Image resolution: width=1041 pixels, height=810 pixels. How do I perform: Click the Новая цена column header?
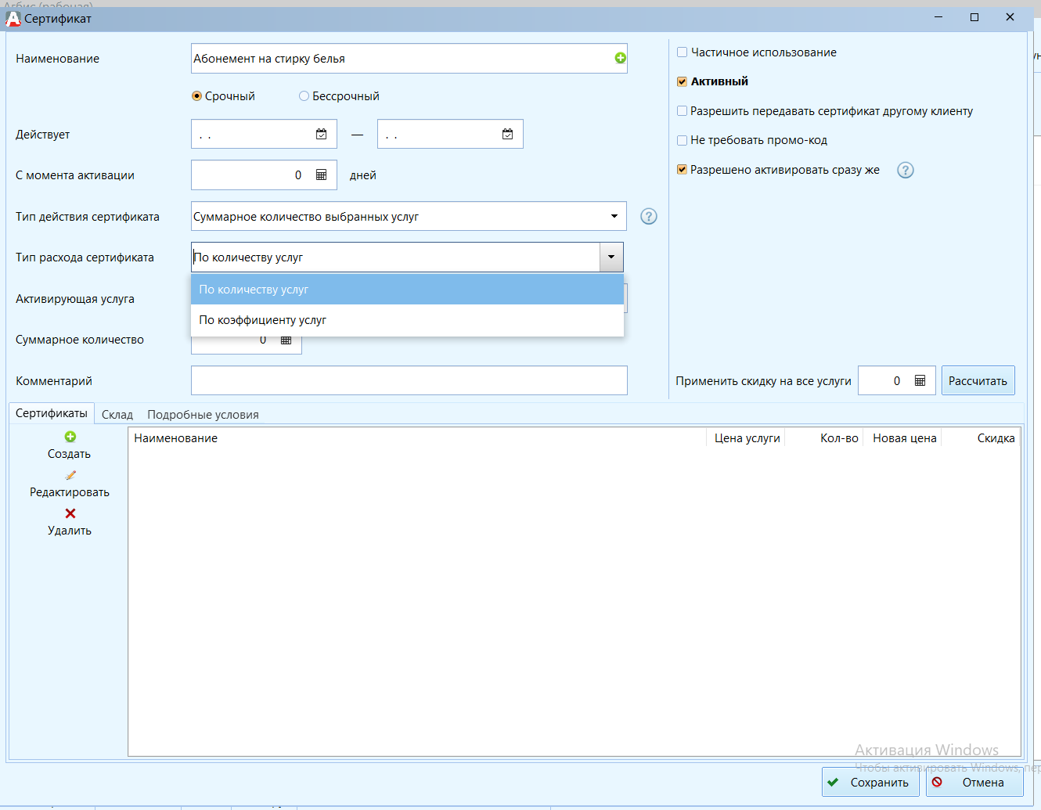tap(904, 438)
